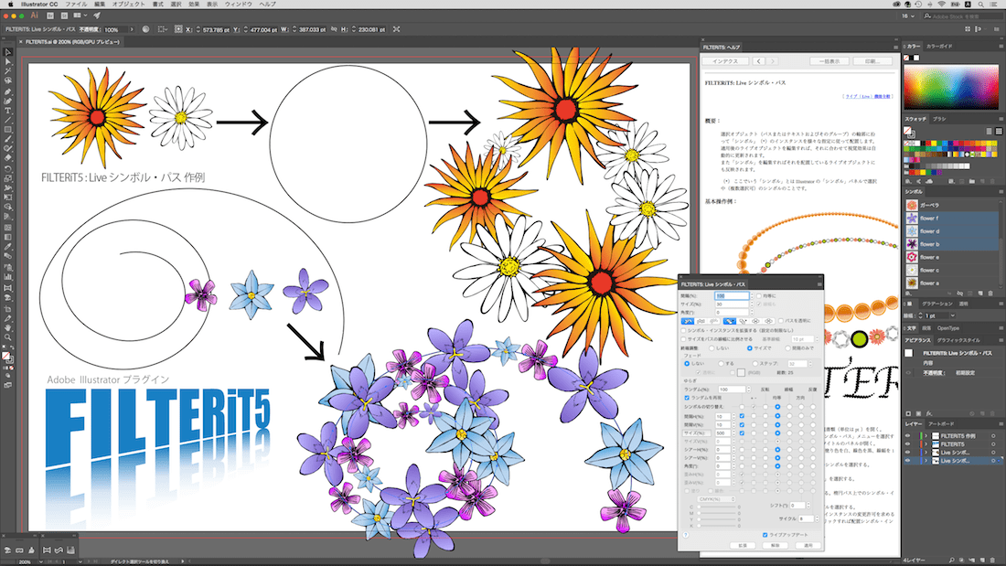This screenshot has height=566, width=1006.
Task: Click the help panel back arrow
Action: click(x=759, y=61)
